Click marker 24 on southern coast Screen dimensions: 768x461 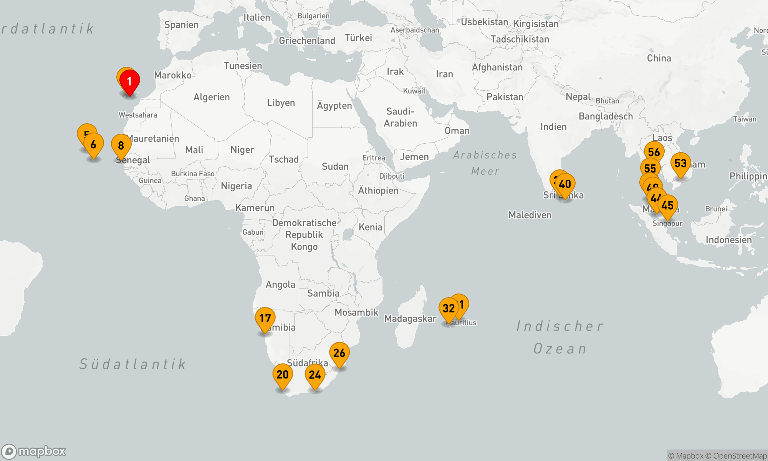point(315,375)
